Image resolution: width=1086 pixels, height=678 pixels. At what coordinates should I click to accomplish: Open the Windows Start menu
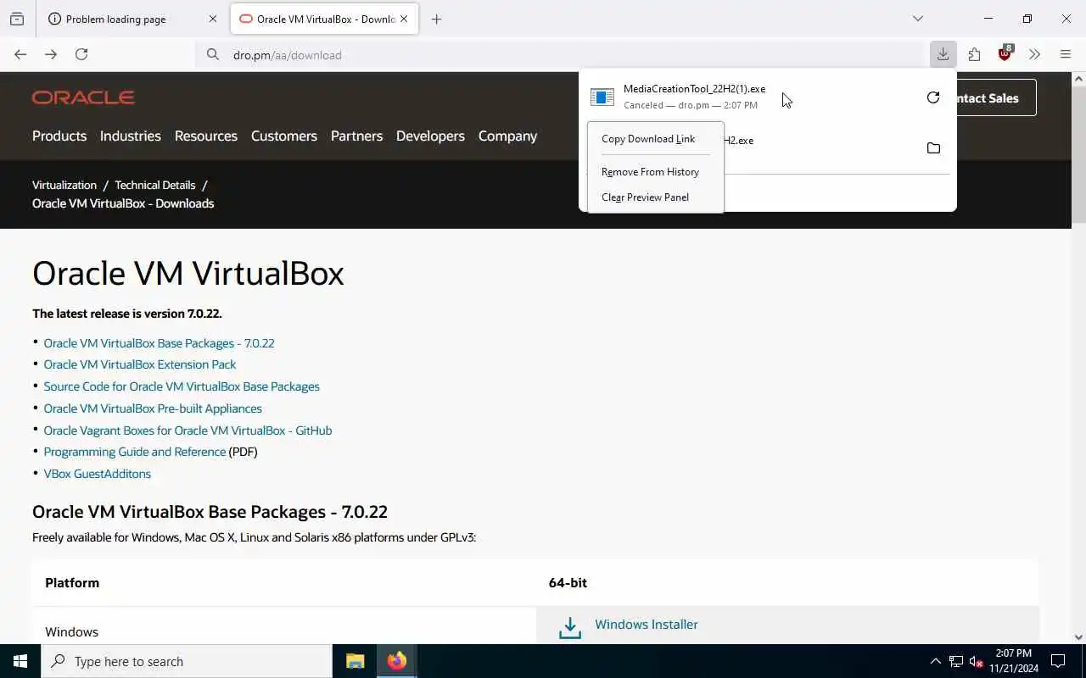(20, 661)
